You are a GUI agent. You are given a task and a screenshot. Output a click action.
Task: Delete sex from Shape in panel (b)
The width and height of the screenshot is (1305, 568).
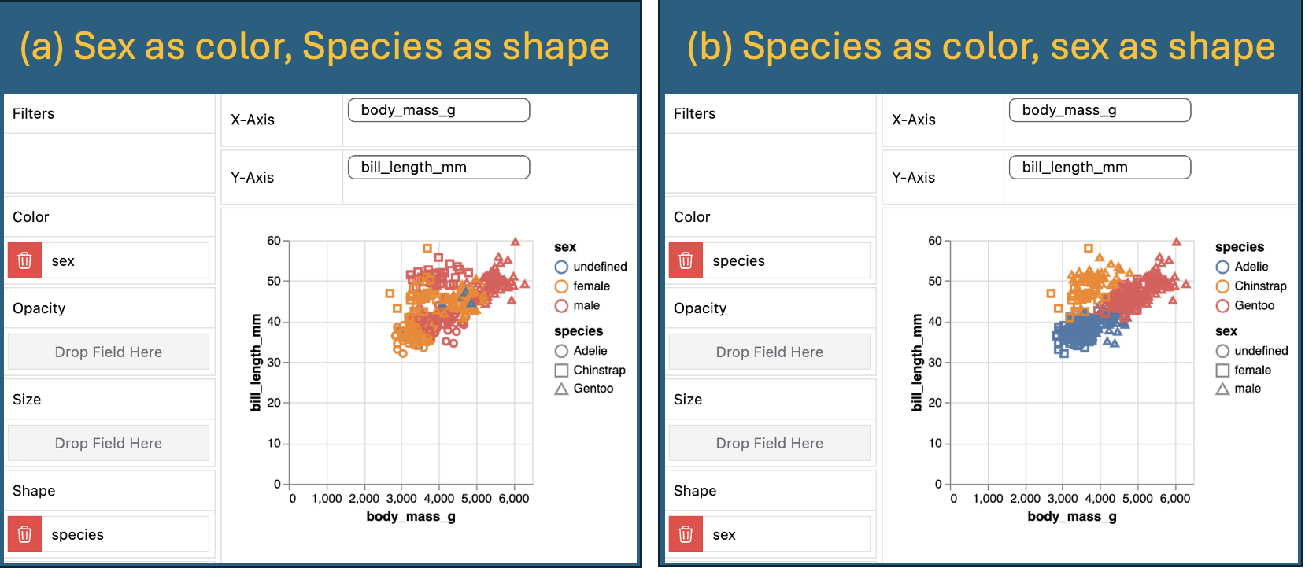[686, 534]
